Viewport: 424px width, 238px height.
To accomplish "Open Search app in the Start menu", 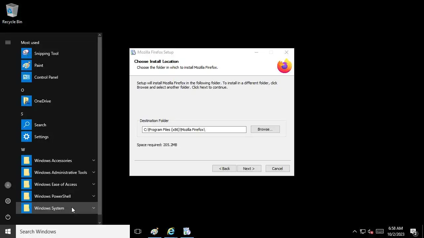I will click(x=57, y=125).
